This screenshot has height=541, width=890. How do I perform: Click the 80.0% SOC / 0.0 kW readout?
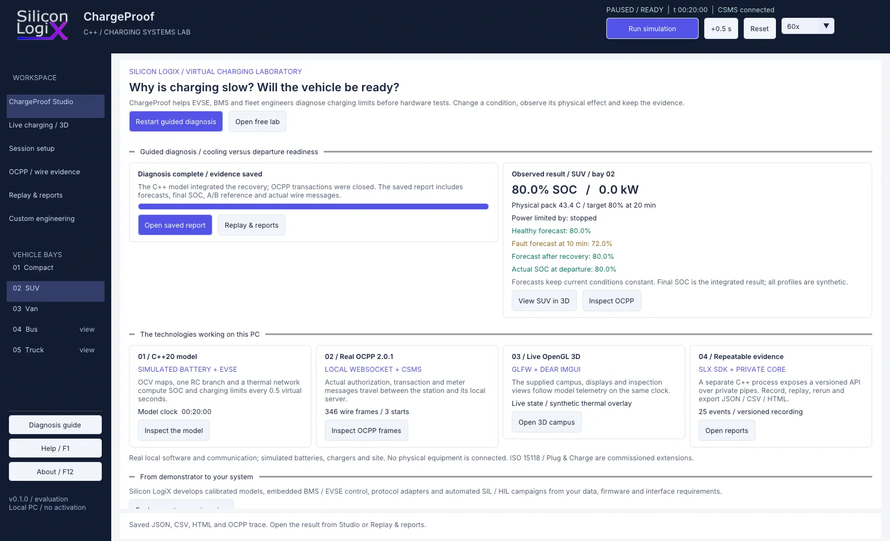point(575,190)
